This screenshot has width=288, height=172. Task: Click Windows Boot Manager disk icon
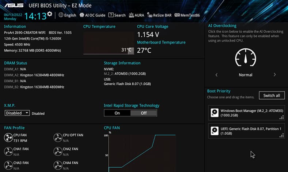(215, 113)
